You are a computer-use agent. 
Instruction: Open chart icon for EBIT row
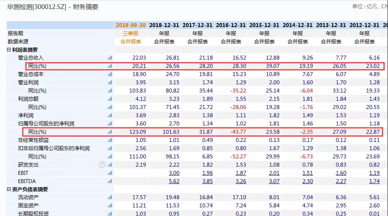pyautogui.click(x=110, y=173)
